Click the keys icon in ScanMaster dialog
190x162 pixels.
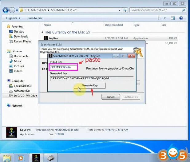tap(138, 52)
